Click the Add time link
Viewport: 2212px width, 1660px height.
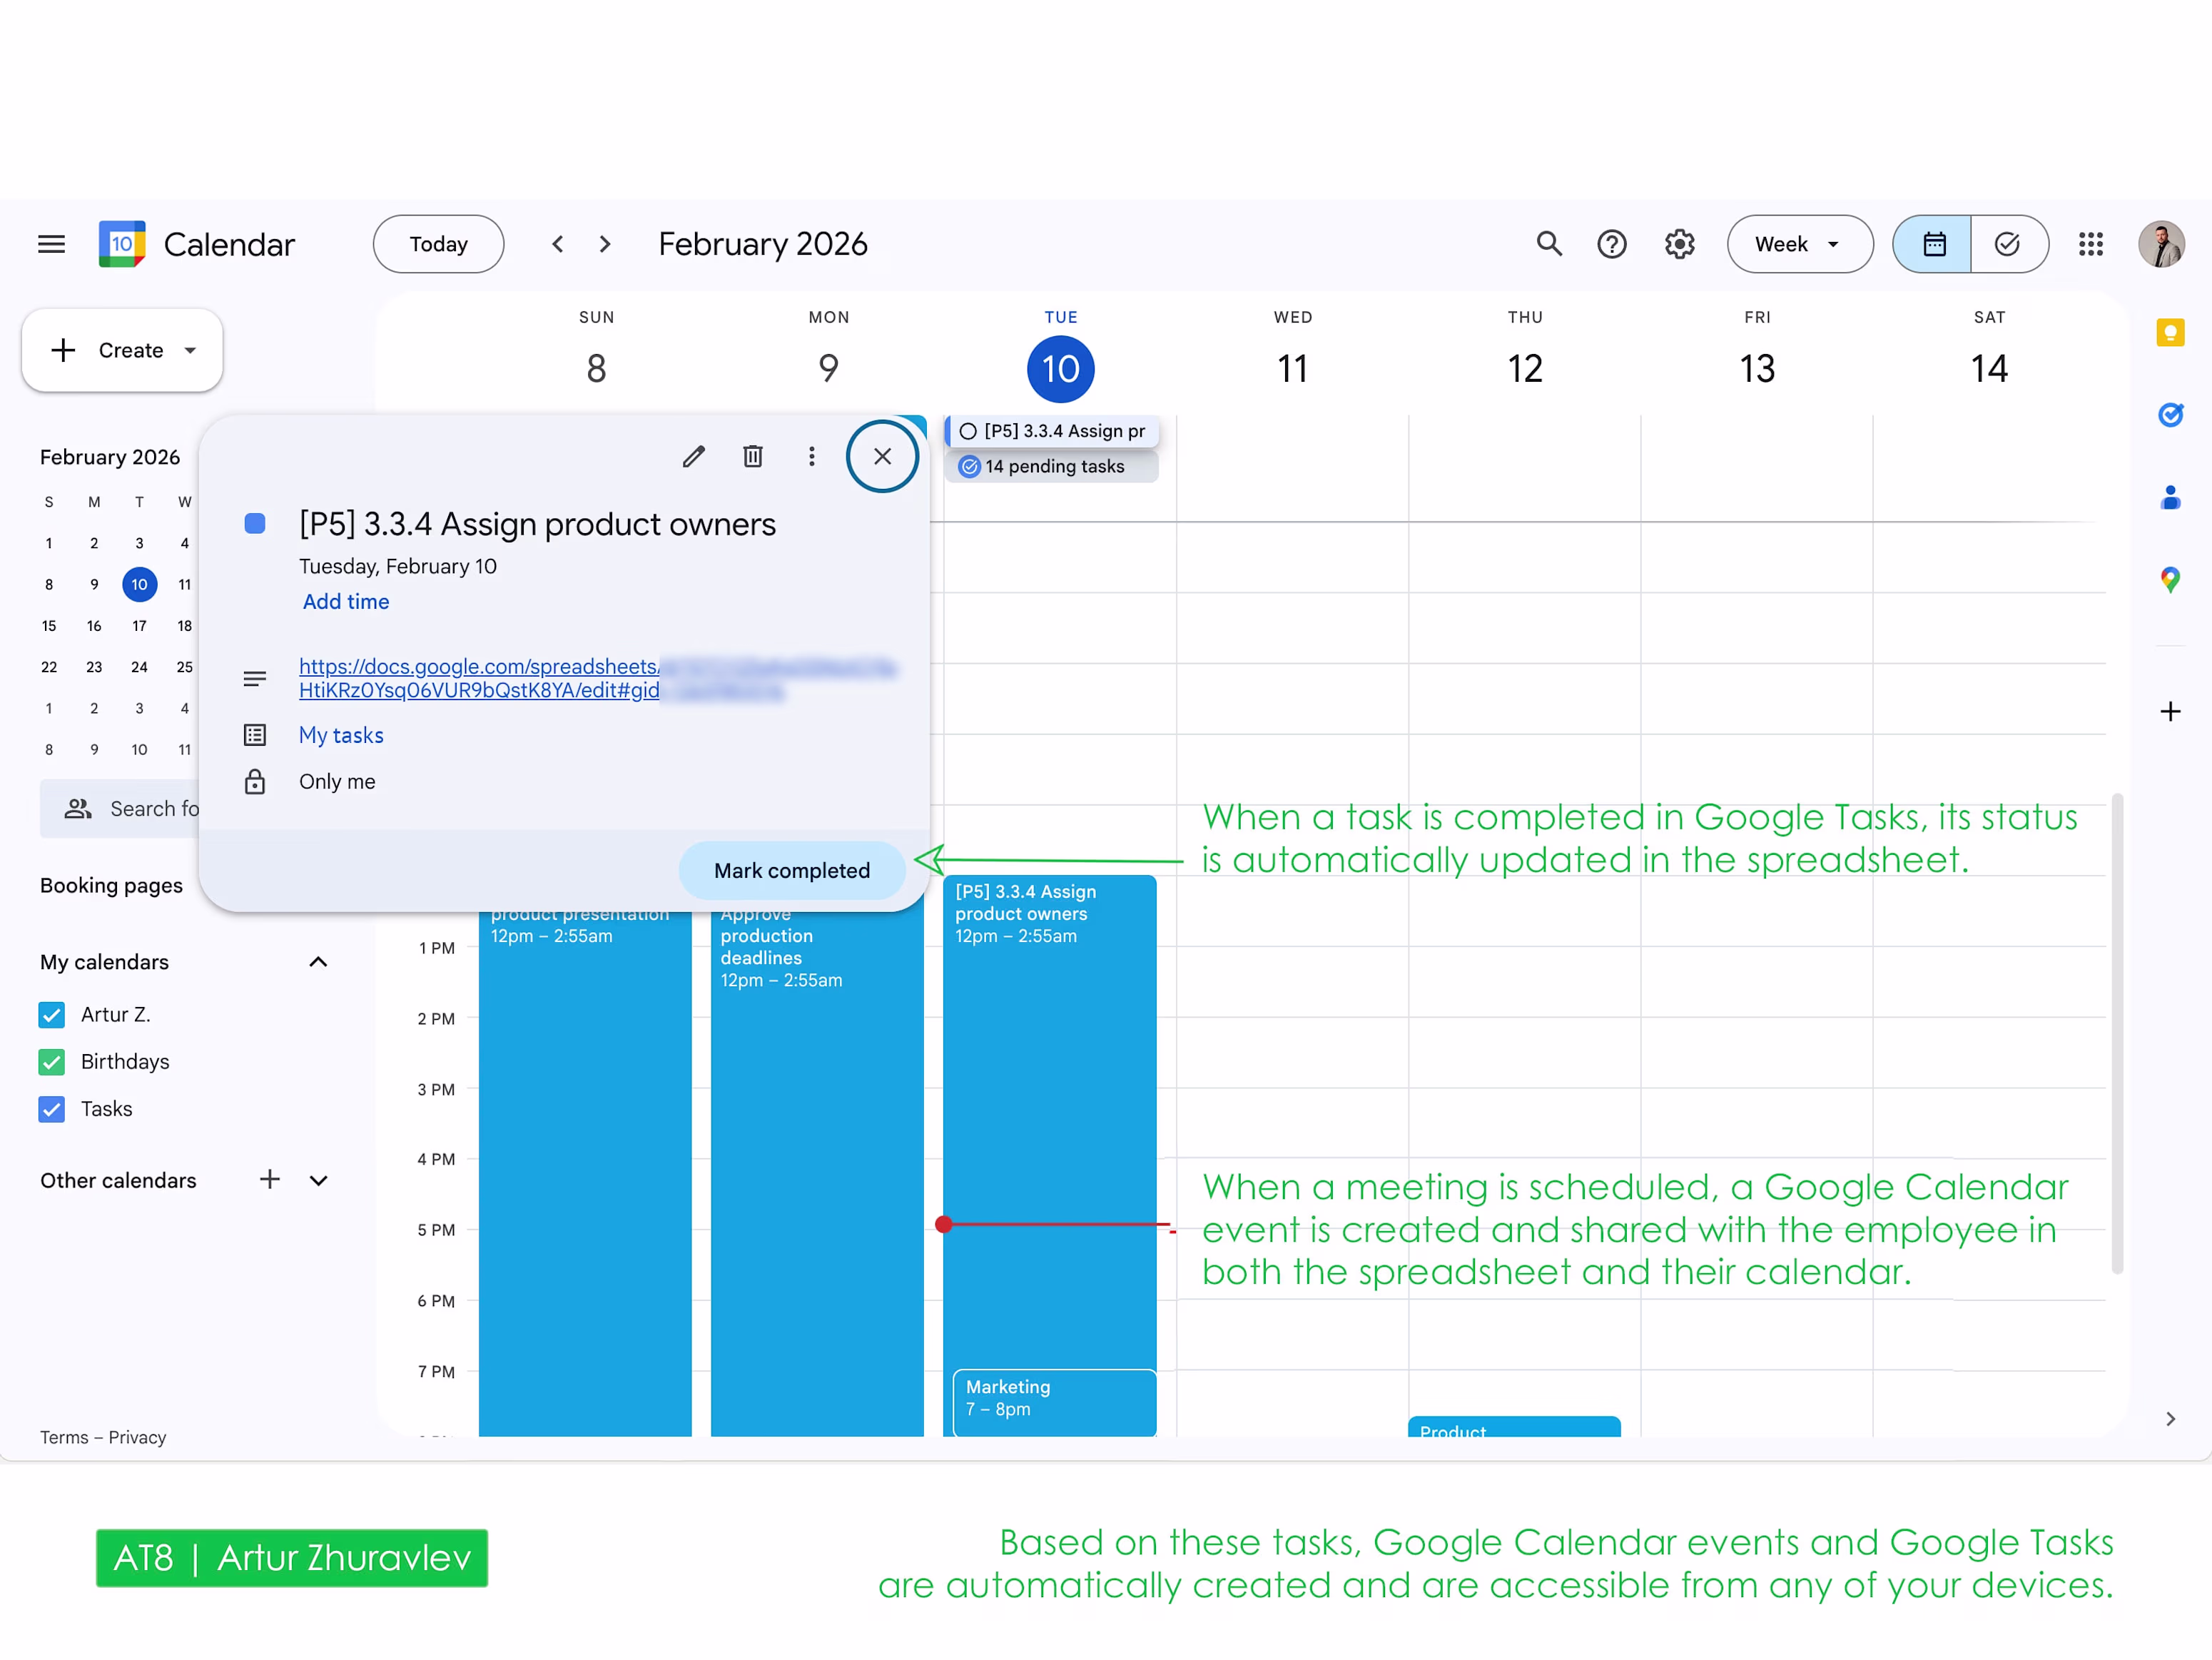coord(346,602)
